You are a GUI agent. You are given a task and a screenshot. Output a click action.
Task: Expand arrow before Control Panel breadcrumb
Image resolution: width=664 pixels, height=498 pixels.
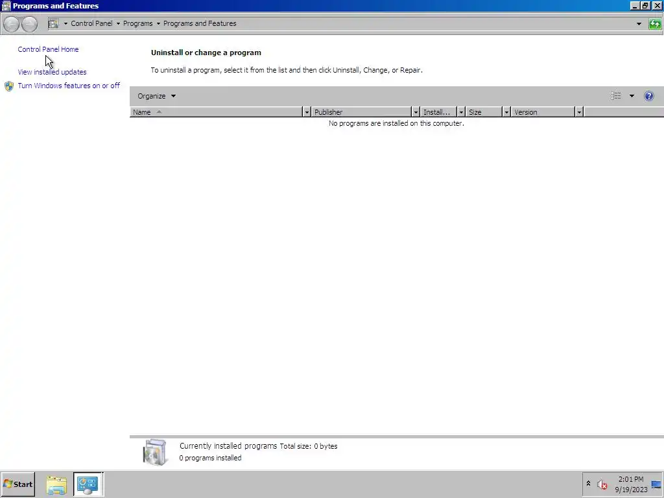pyautogui.click(x=65, y=24)
